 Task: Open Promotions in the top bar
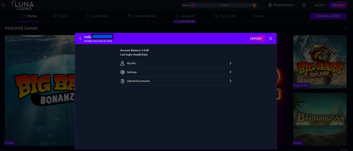click(280, 5)
